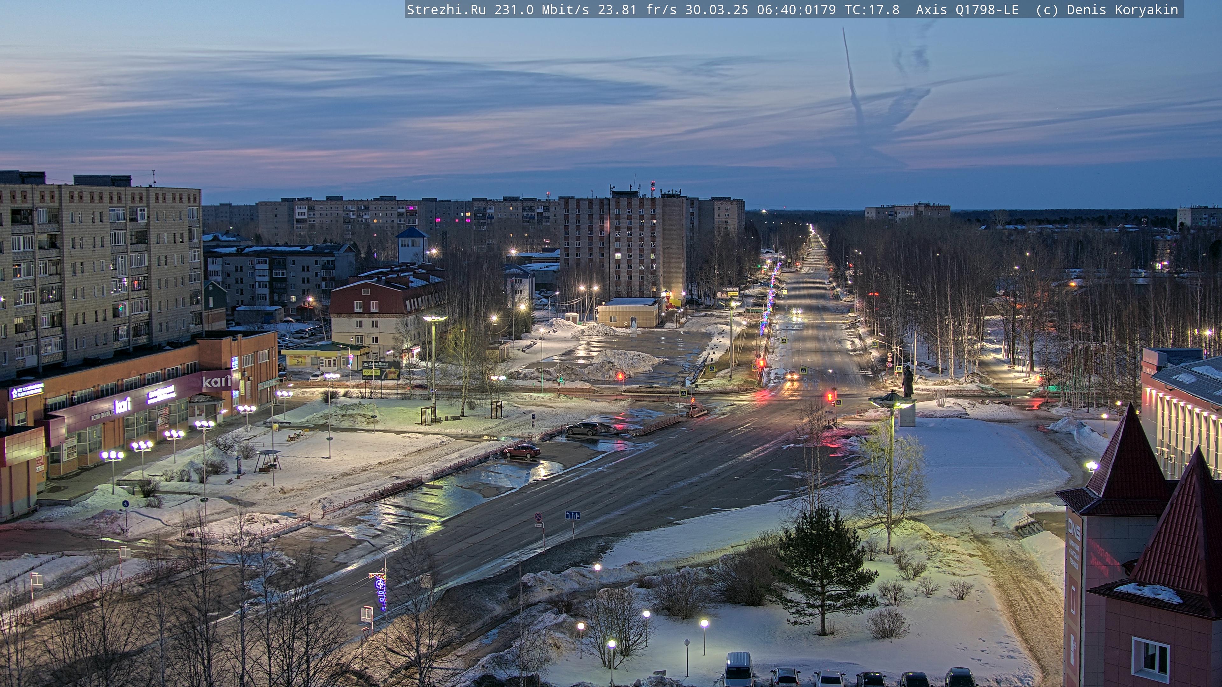
Task: Click the large "kari" sign on the store corner
Action: coord(216,381)
